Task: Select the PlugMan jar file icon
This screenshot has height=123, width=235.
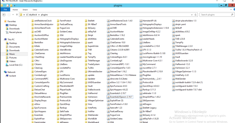Action: pyautogui.click(x=141, y=75)
